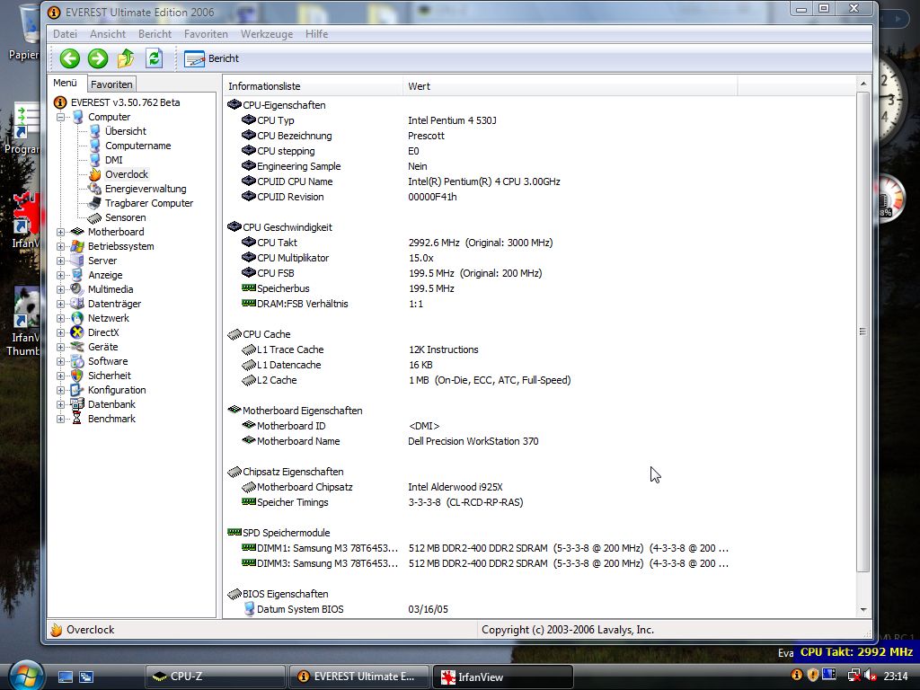Click the Datenbank icon in the tree
Viewport: 920px width, 690px height.
pos(77,404)
